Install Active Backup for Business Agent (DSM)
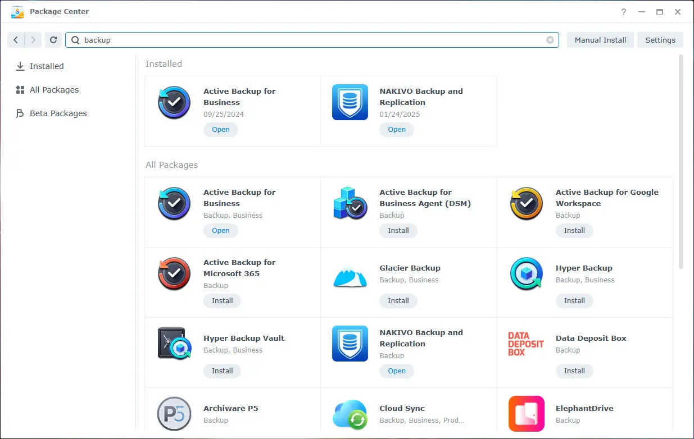Viewport: 694px width, 439px height. 398,231
